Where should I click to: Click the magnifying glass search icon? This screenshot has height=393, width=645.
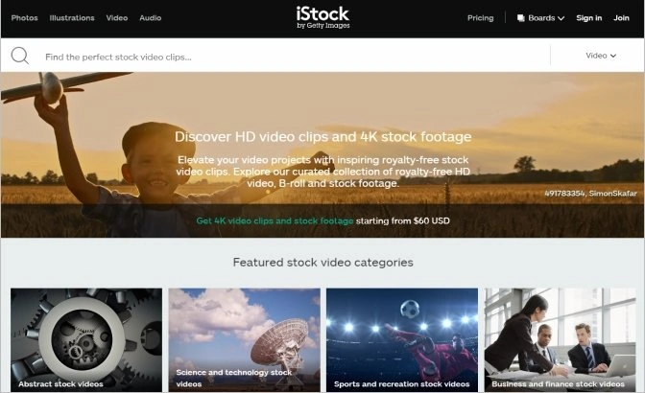point(20,56)
